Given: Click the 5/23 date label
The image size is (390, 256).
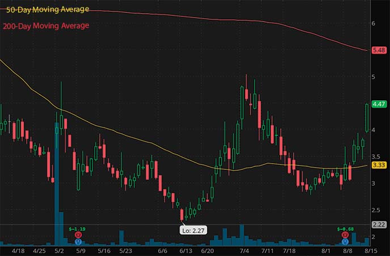Looking at the screenshot, I should click(x=126, y=250).
